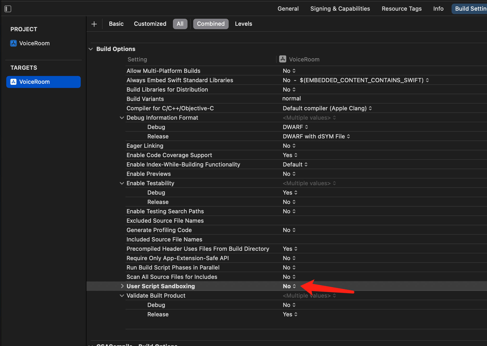
Task: Click the VoiceRoom project icon
Action: pos(14,43)
